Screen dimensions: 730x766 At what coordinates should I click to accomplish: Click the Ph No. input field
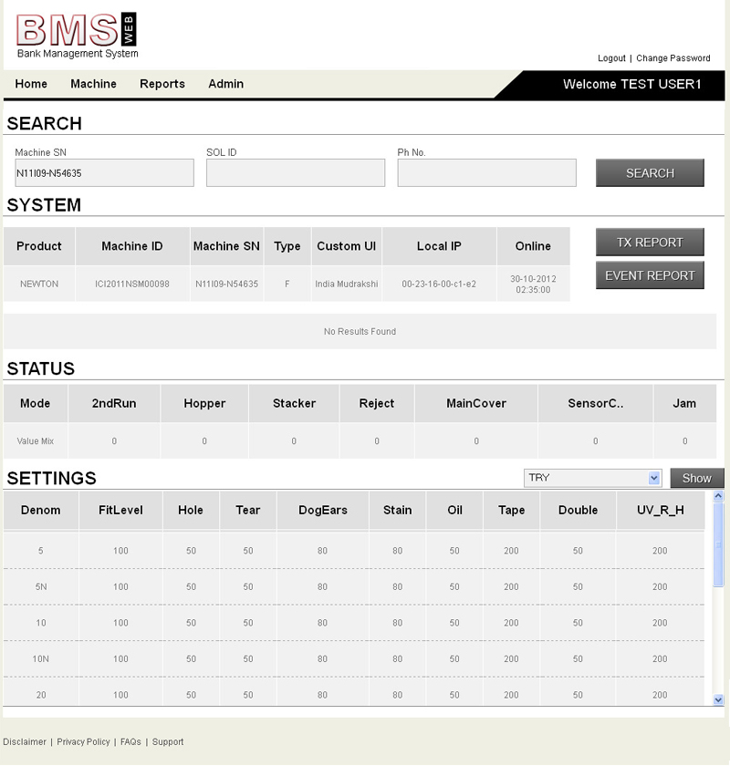coord(486,173)
